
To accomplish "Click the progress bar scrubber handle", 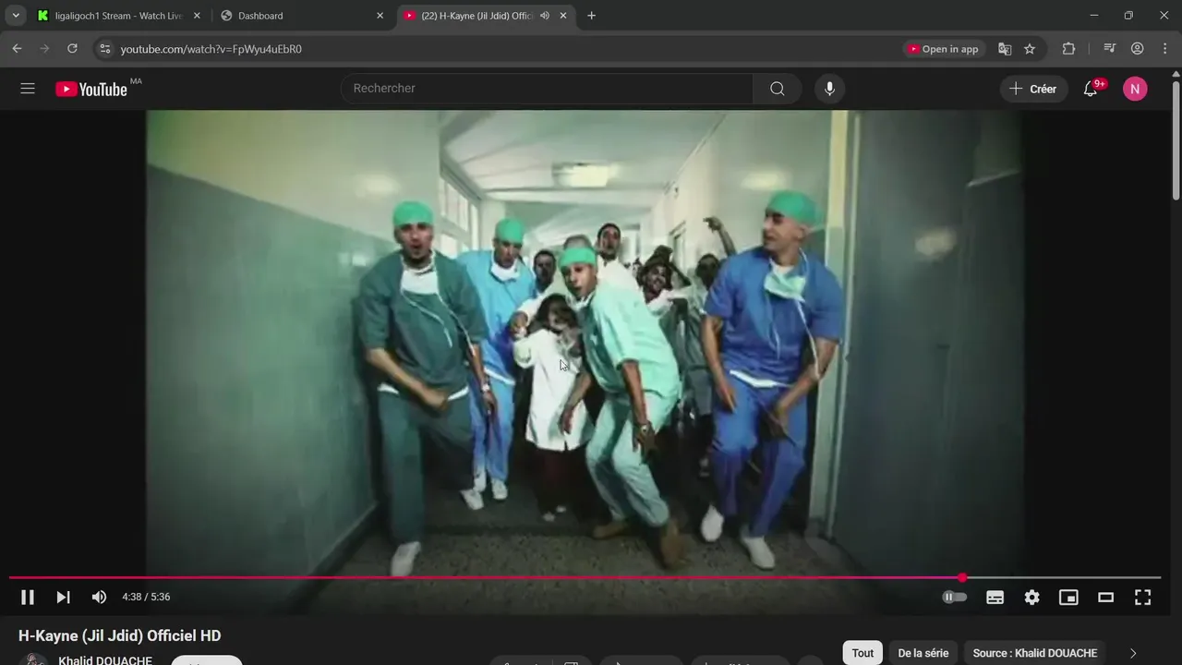I will click(962, 578).
